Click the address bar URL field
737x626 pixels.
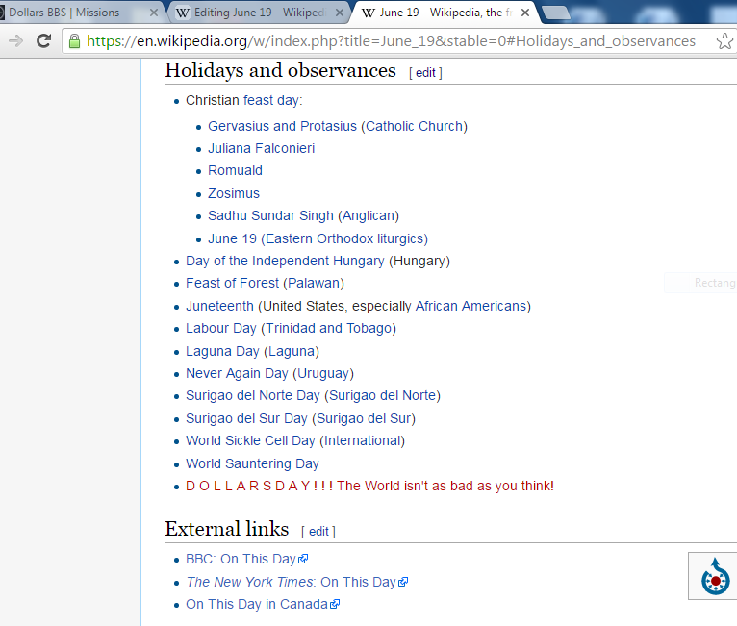coord(390,41)
